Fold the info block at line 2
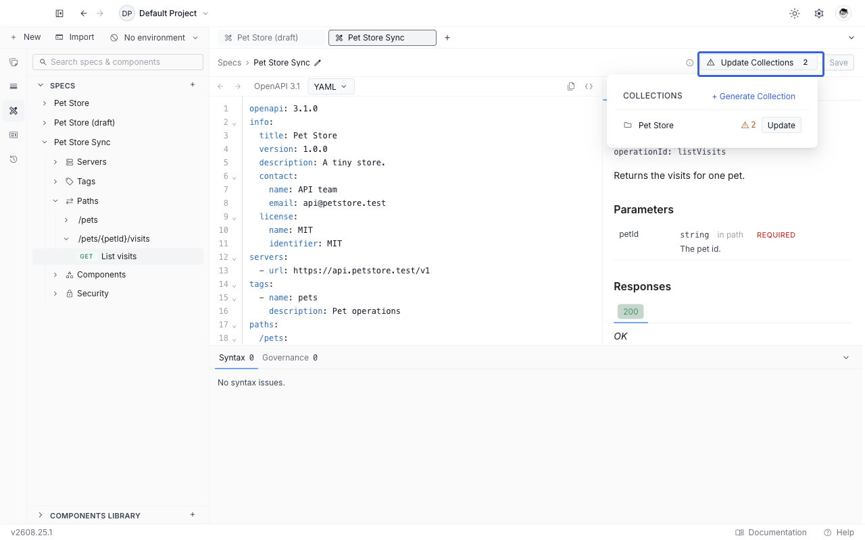Image resolution: width=865 pixels, height=540 pixels. coord(234,123)
